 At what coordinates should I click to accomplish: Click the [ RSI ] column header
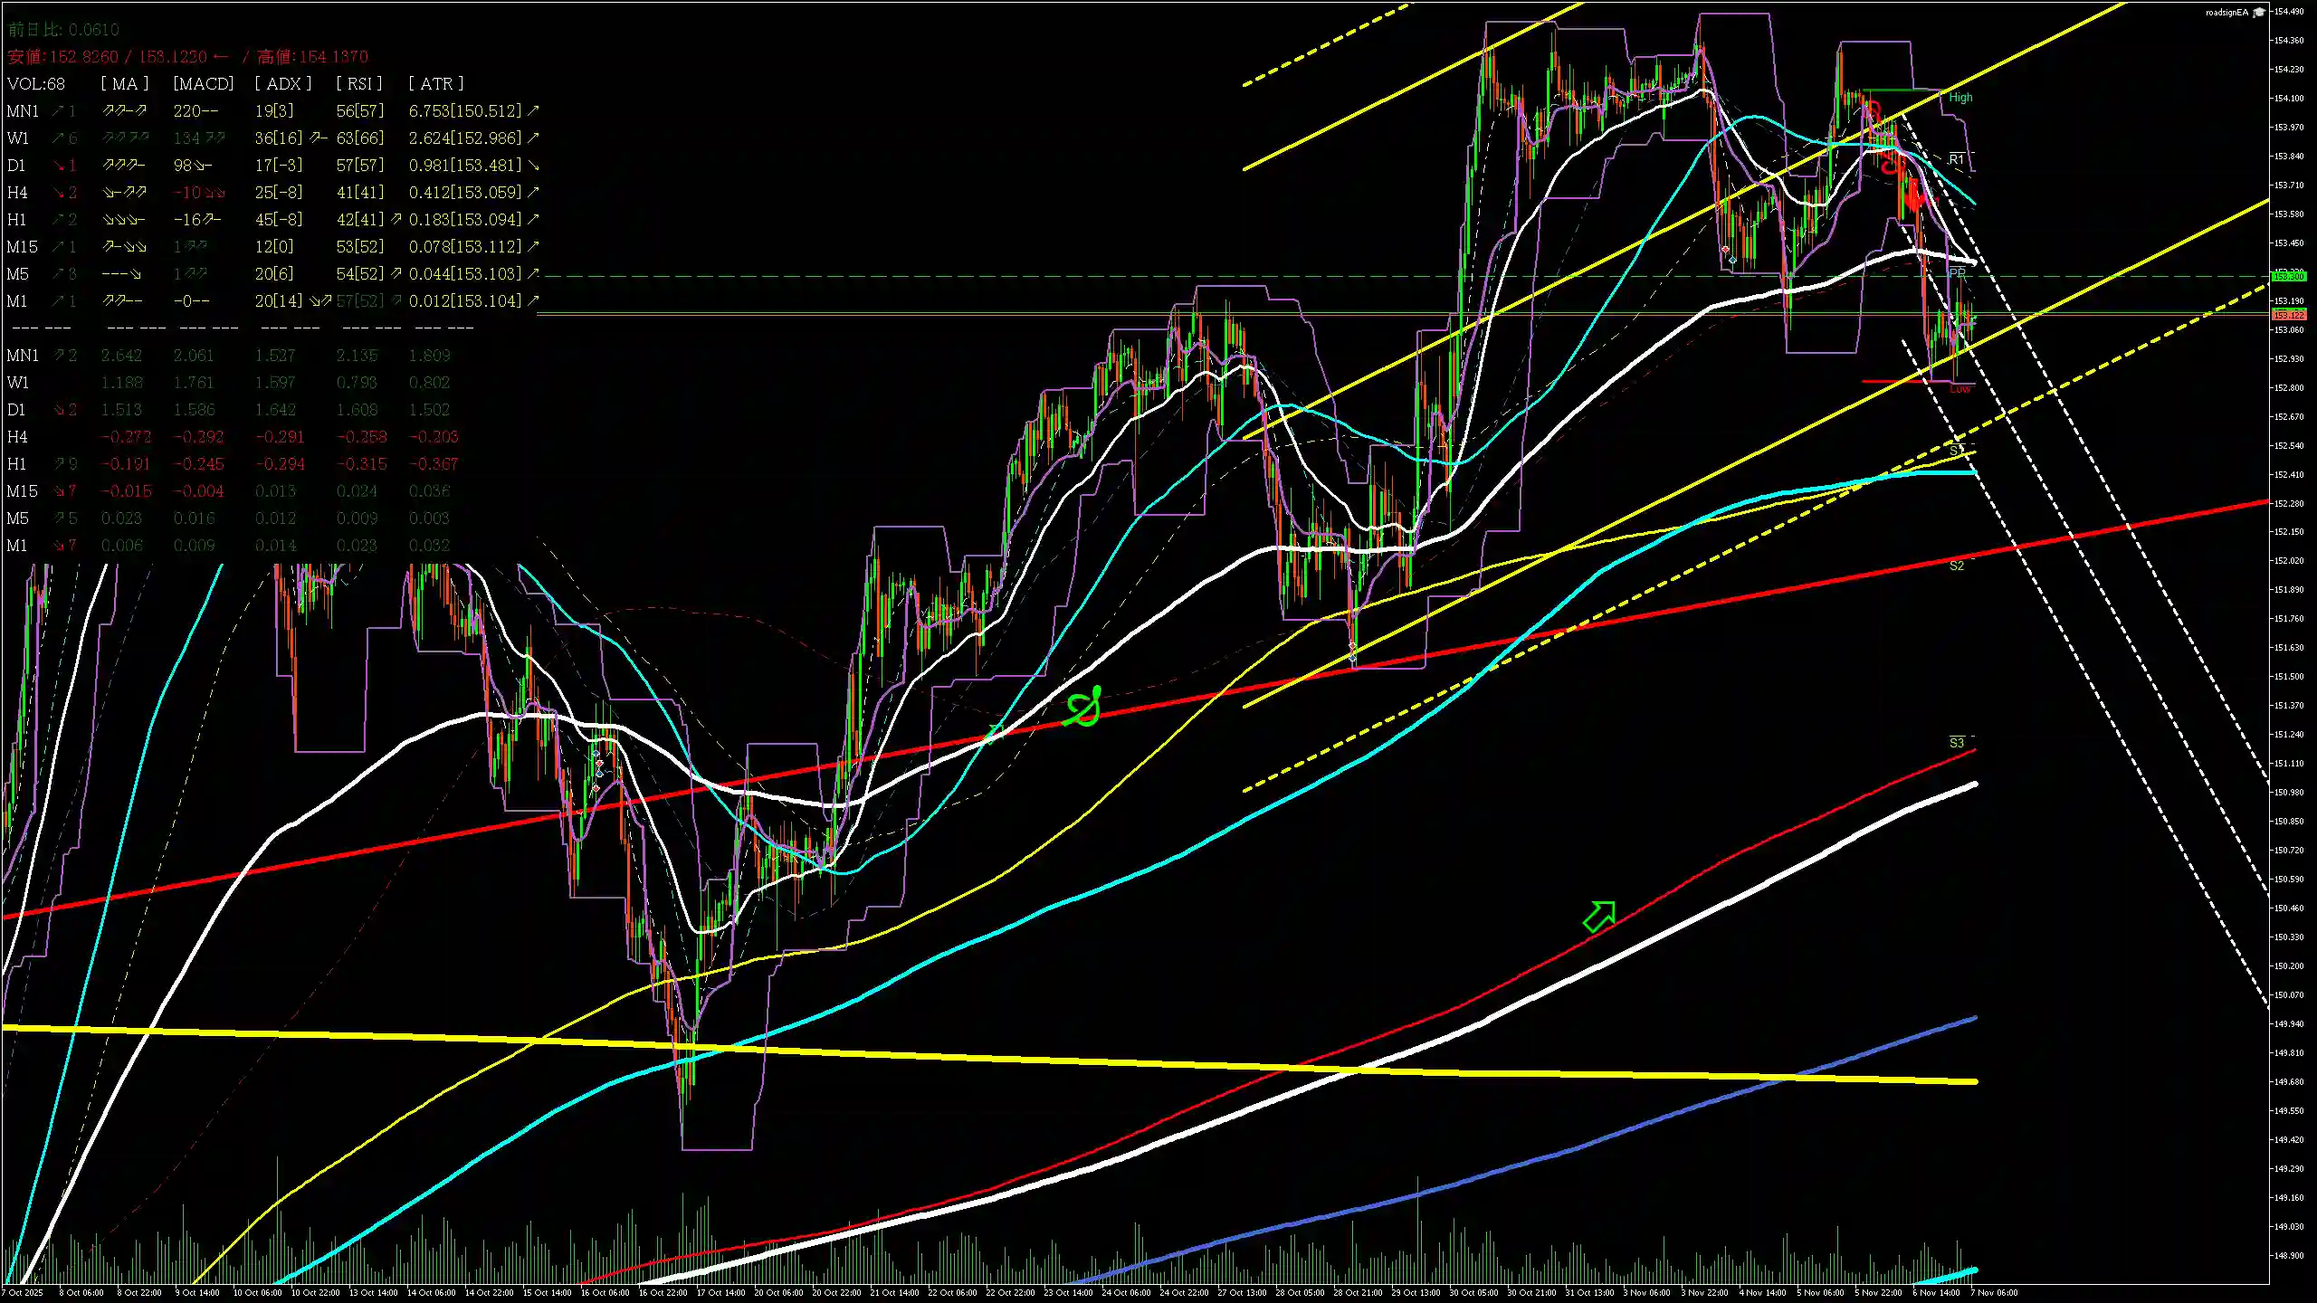click(x=358, y=83)
